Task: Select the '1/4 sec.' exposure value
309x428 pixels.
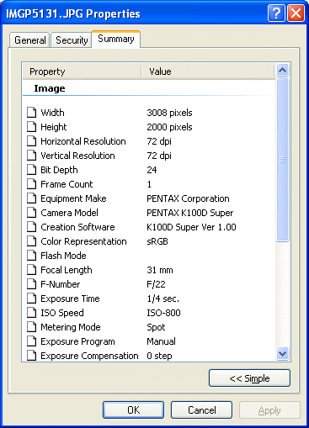Action: tap(162, 299)
